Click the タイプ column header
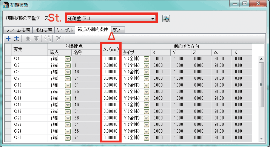The width and height of the screenshot is (270, 147). [x=136, y=53]
